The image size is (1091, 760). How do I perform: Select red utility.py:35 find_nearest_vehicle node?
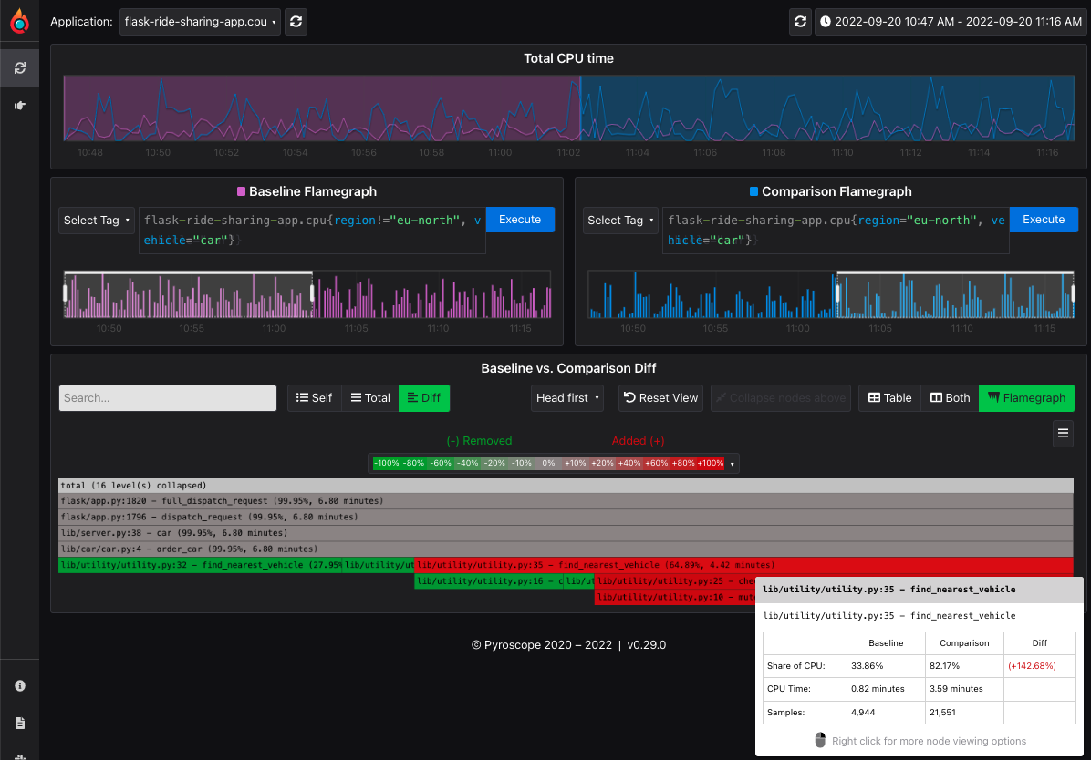743,565
